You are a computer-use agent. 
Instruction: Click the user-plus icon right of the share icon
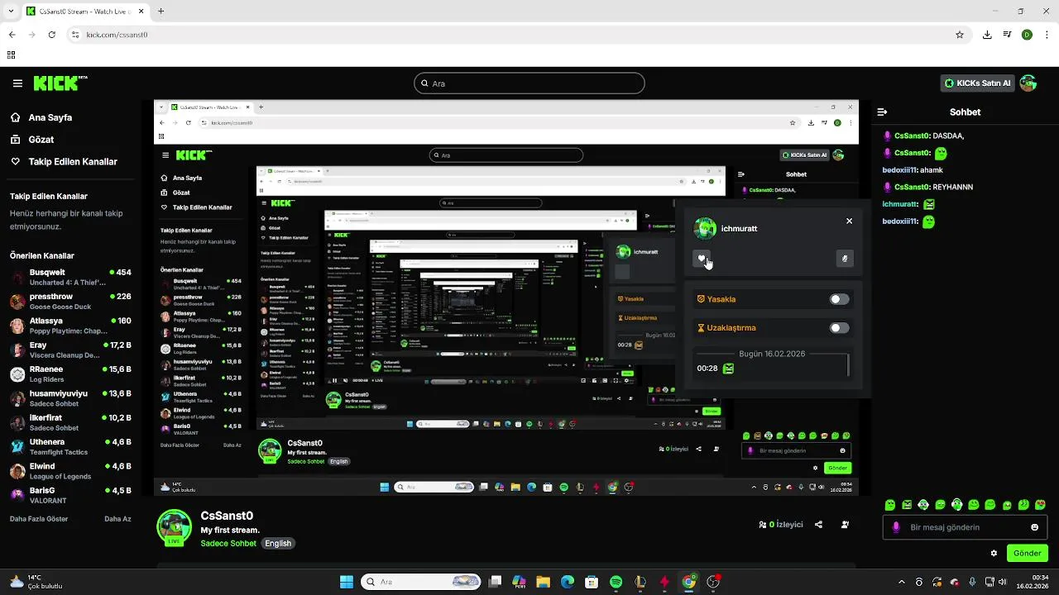pos(845,525)
